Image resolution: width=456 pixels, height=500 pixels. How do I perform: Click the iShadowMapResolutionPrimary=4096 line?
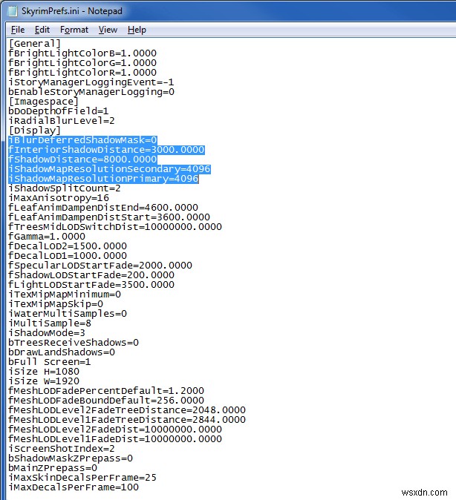(x=103, y=179)
